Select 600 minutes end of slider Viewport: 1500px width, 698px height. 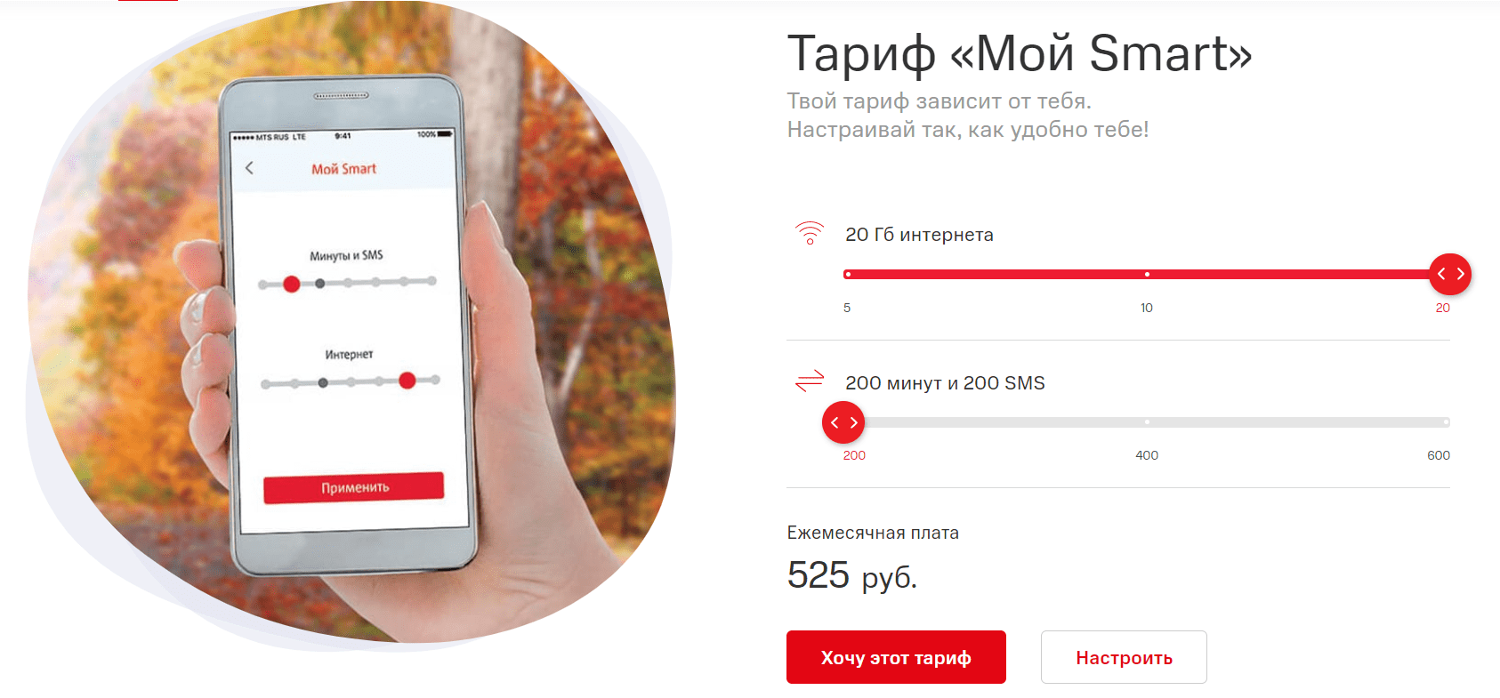point(1446,421)
